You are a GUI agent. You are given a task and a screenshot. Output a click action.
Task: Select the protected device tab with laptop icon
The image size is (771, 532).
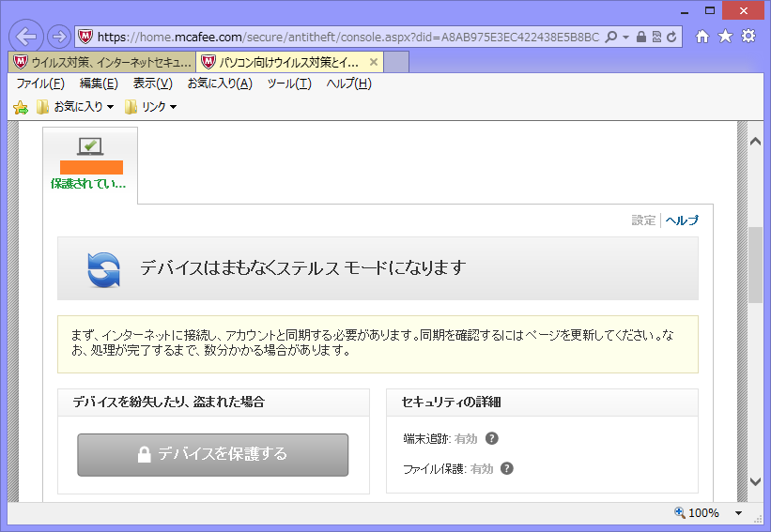(90, 165)
